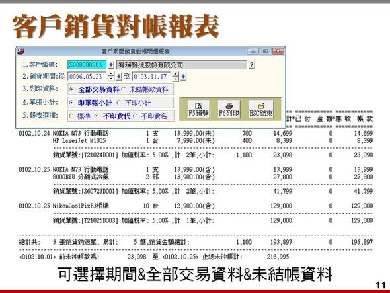This screenshot has height=293, width=390.
Task: Click the 總計共 grand total label
Action: (x=29, y=242)
